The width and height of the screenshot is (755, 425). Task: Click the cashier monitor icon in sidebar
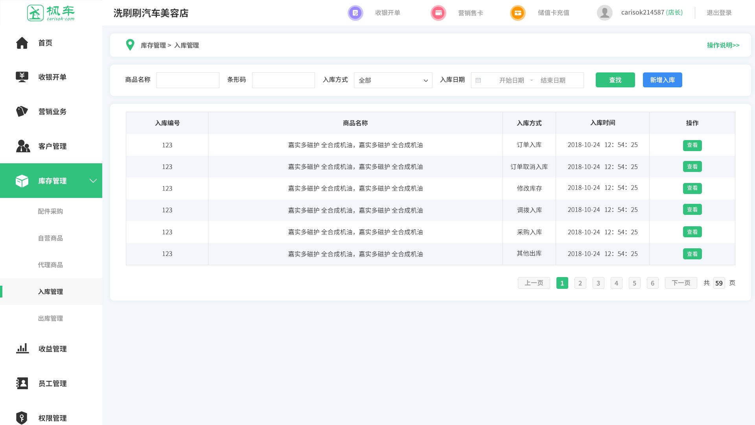(x=22, y=77)
